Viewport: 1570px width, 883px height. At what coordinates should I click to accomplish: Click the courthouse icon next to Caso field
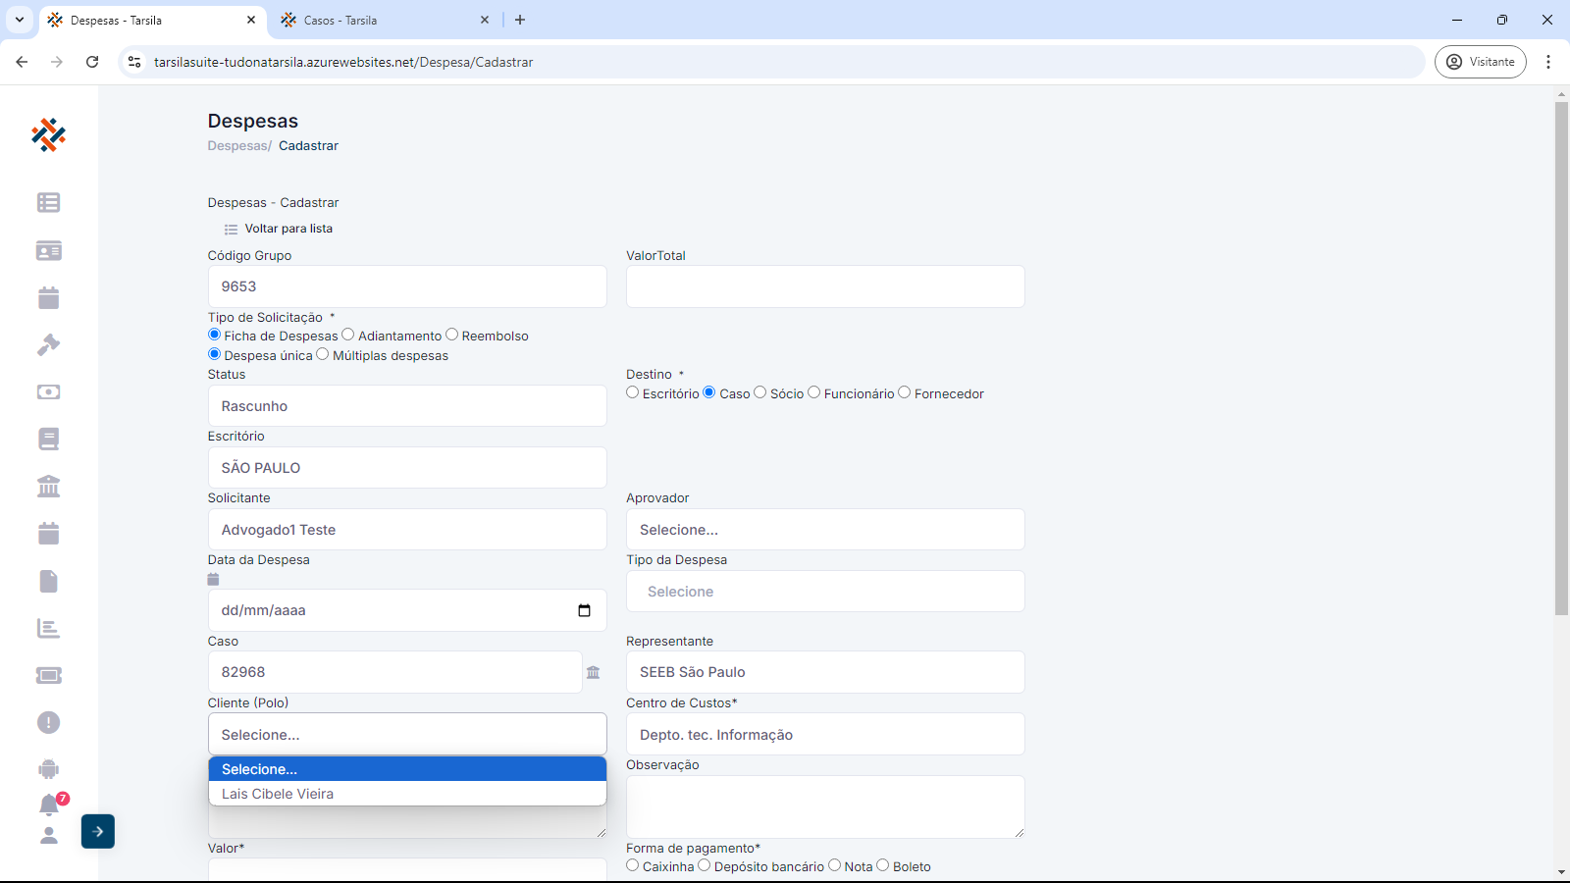[x=593, y=672]
